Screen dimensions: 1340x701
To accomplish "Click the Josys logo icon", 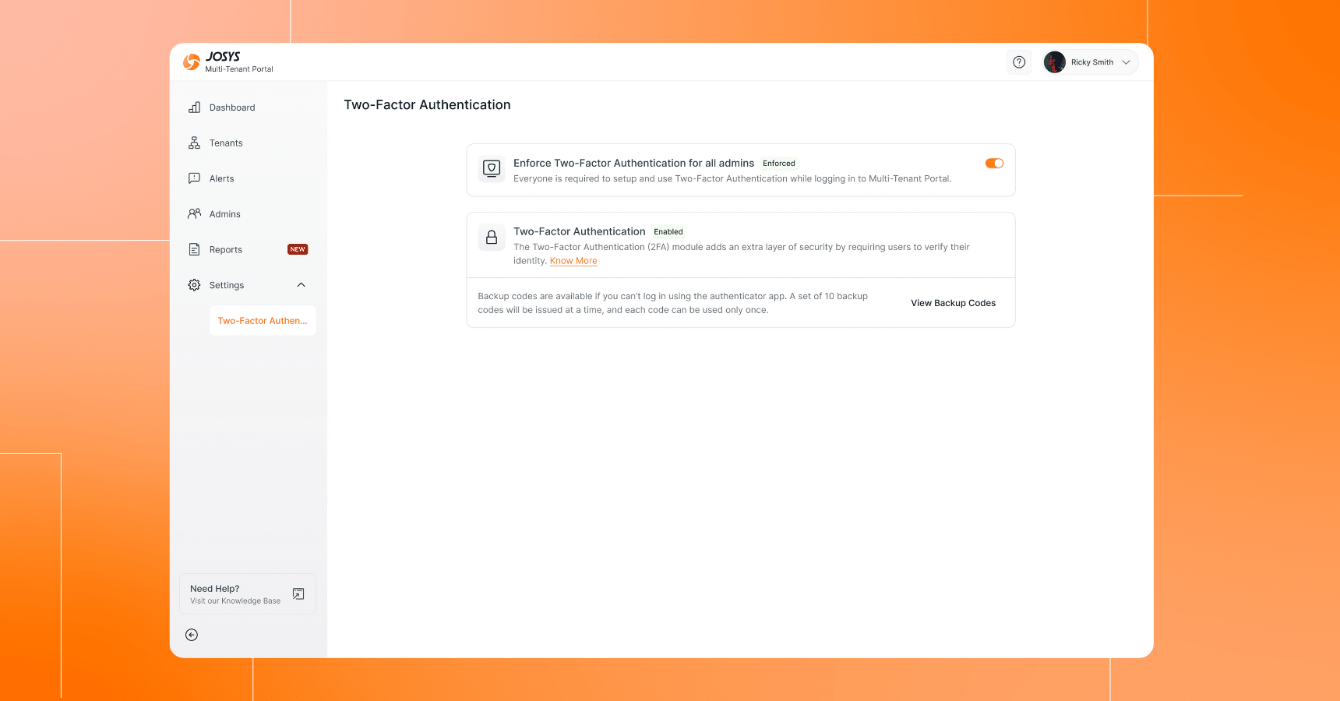I will 192,62.
